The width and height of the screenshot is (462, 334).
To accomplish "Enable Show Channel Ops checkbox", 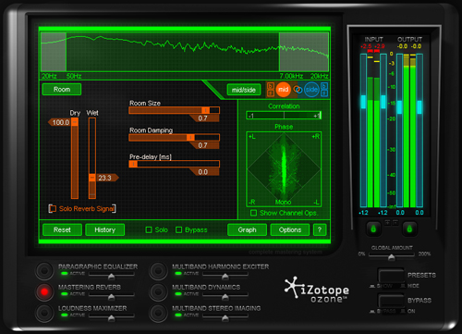I will point(253,213).
